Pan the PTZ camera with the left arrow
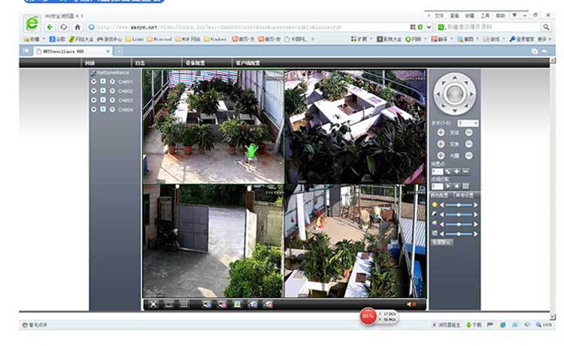This screenshot has height=346, width=564. [438, 94]
